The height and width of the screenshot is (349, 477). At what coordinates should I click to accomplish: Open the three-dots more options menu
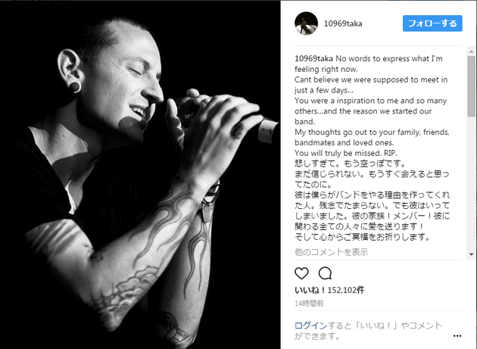click(457, 336)
